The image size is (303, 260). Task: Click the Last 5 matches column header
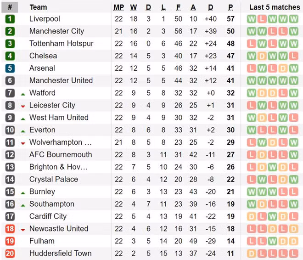click(275, 7)
